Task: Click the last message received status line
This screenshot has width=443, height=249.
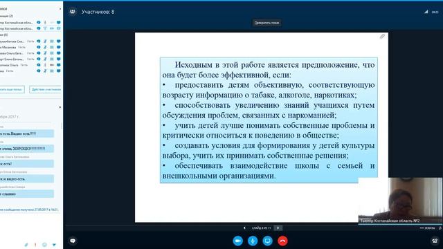Action: tap(29, 210)
